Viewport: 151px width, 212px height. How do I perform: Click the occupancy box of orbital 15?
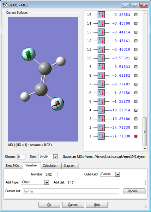(101, 15)
